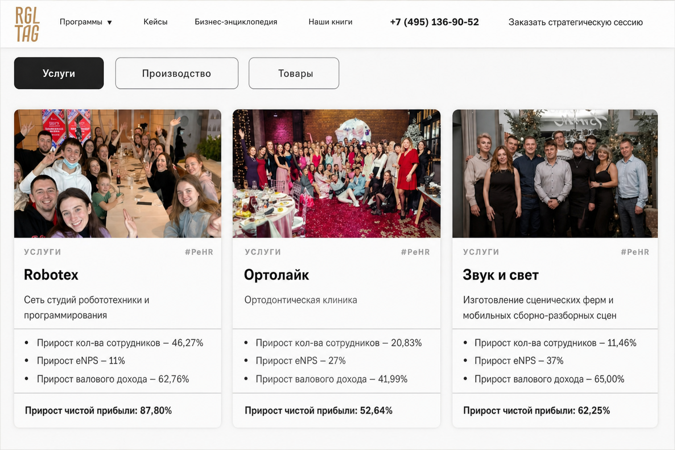Go to Бизнес-энциклопедия section
The width and height of the screenshot is (675, 450).
236,22
